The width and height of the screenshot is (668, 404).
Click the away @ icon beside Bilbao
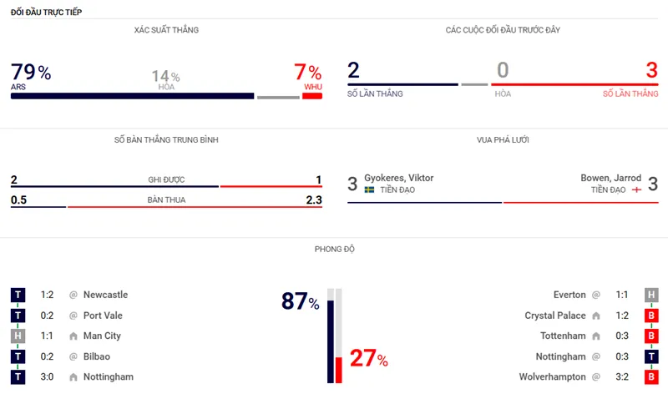coord(73,357)
